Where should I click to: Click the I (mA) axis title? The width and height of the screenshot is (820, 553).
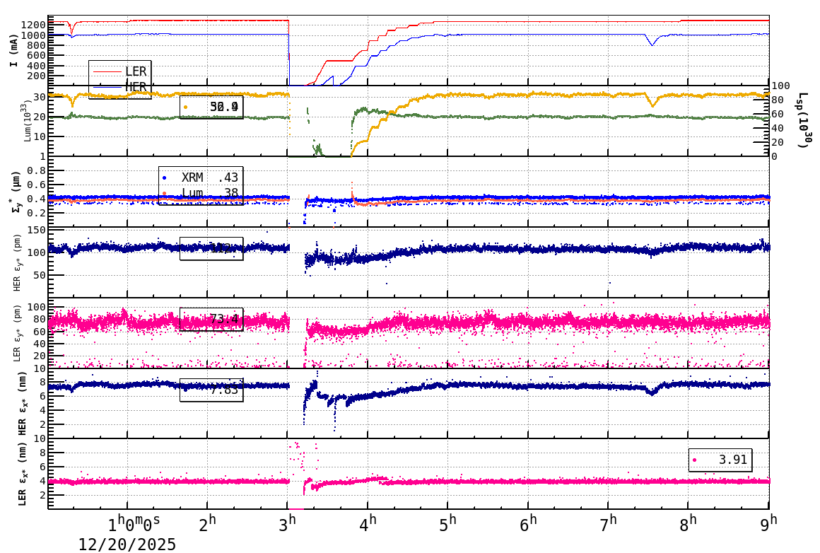(13, 50)
